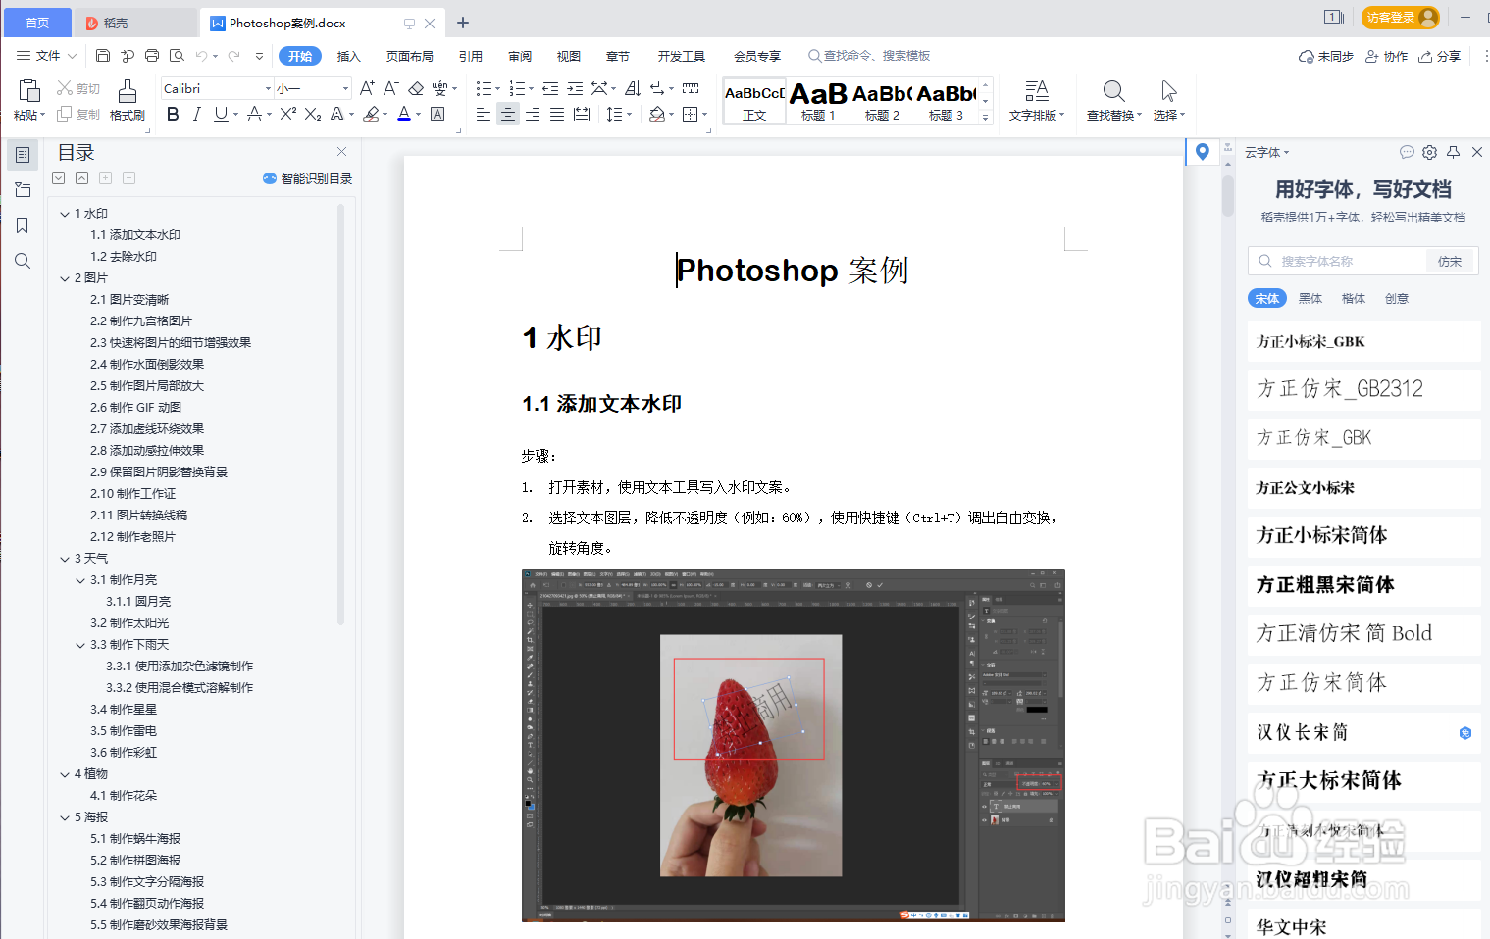Click the embedded Photoshop screenshot image

coord(793,746)
